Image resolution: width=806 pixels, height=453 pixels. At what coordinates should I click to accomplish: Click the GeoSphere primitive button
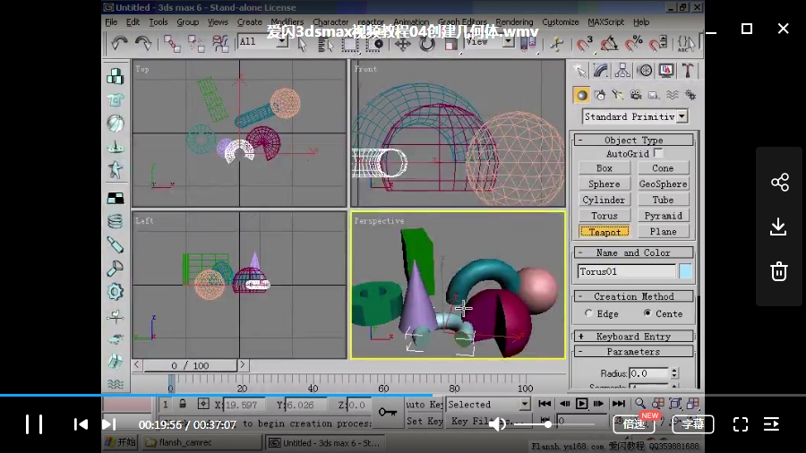click(x=663, y=184)
